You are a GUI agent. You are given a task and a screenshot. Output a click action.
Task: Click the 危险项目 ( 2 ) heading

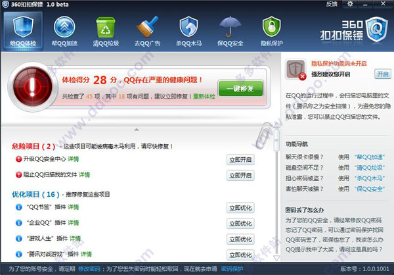tap(33, 146)
